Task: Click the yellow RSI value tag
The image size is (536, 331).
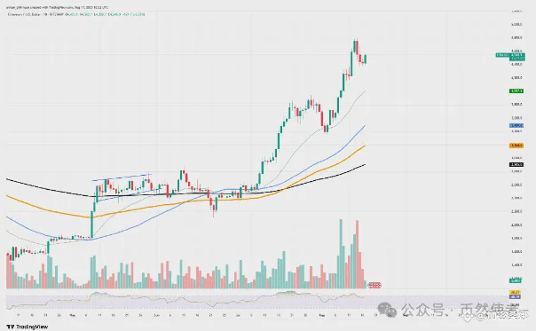Action: pyautogui.click(x=515, y=293)
